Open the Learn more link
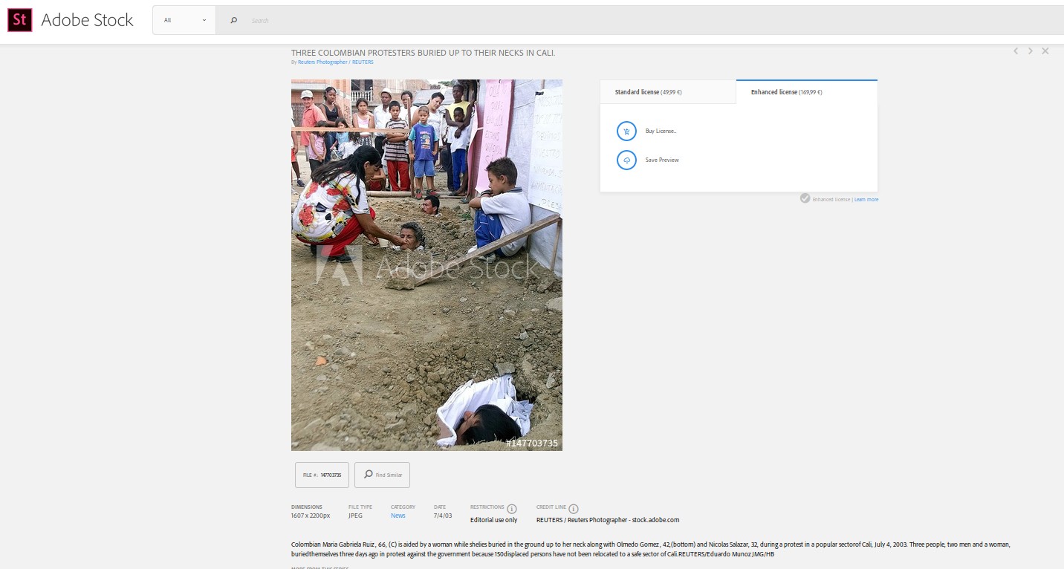The height and width of the screenshot is (569, 1064). [x=866, y=200]
